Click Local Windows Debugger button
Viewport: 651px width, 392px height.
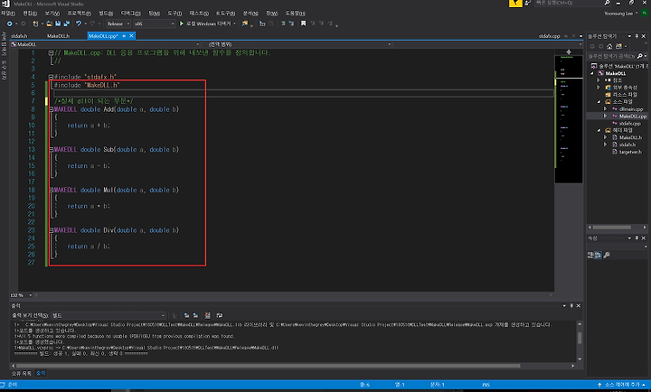tap(209, 23)
